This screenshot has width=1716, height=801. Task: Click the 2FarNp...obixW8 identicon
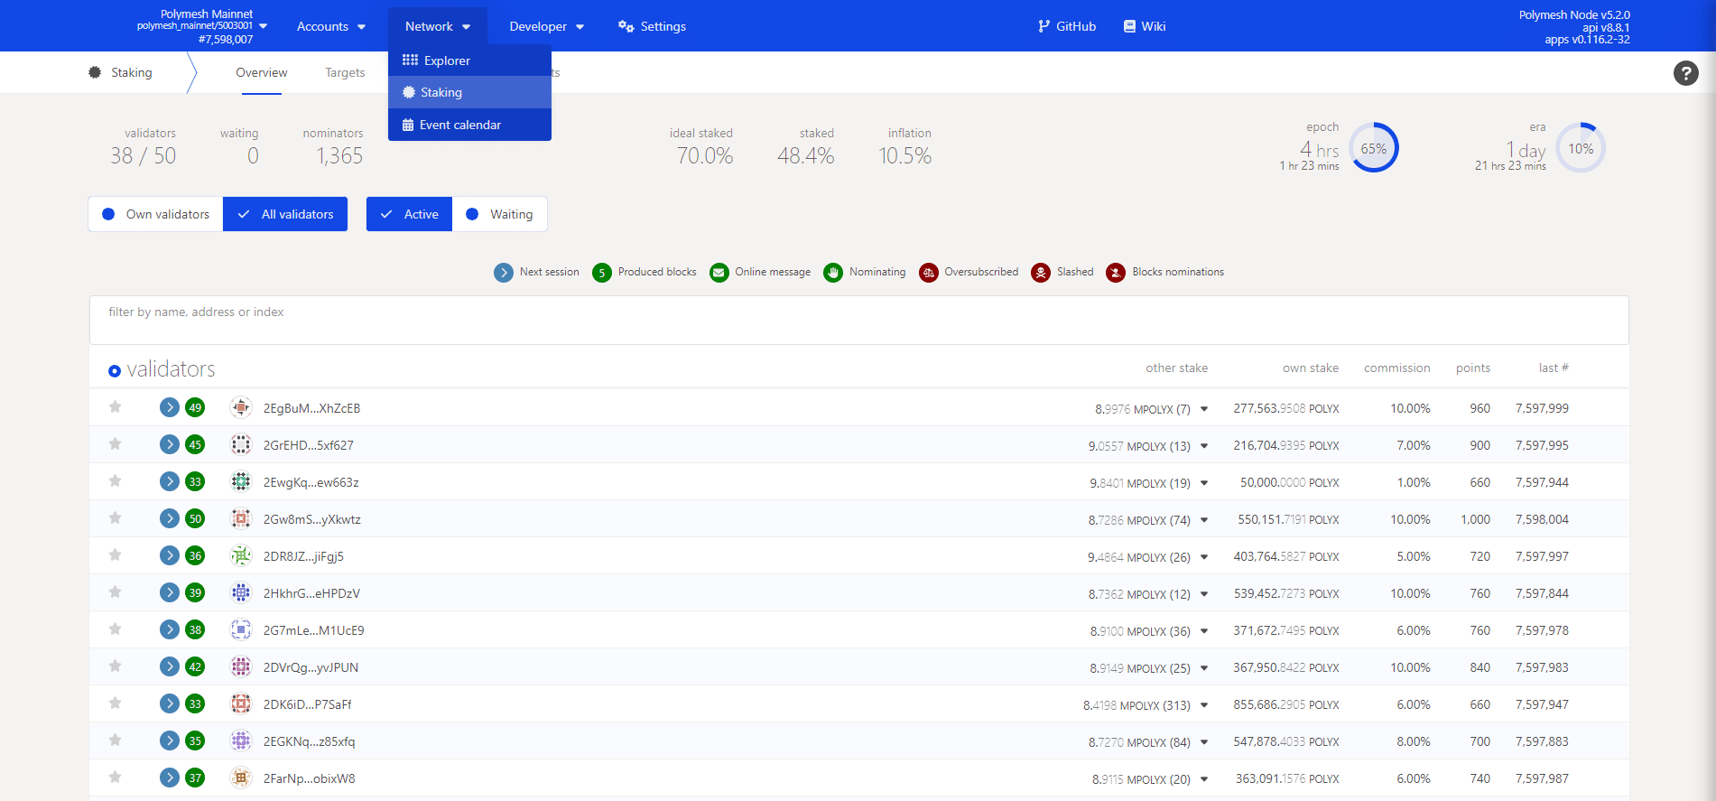coord(241,778)
